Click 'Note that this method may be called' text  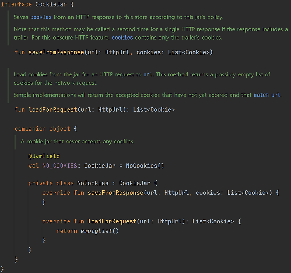click(x=62, y=29)
